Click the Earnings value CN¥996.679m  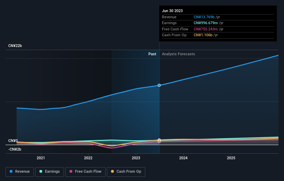click(206, 23)
